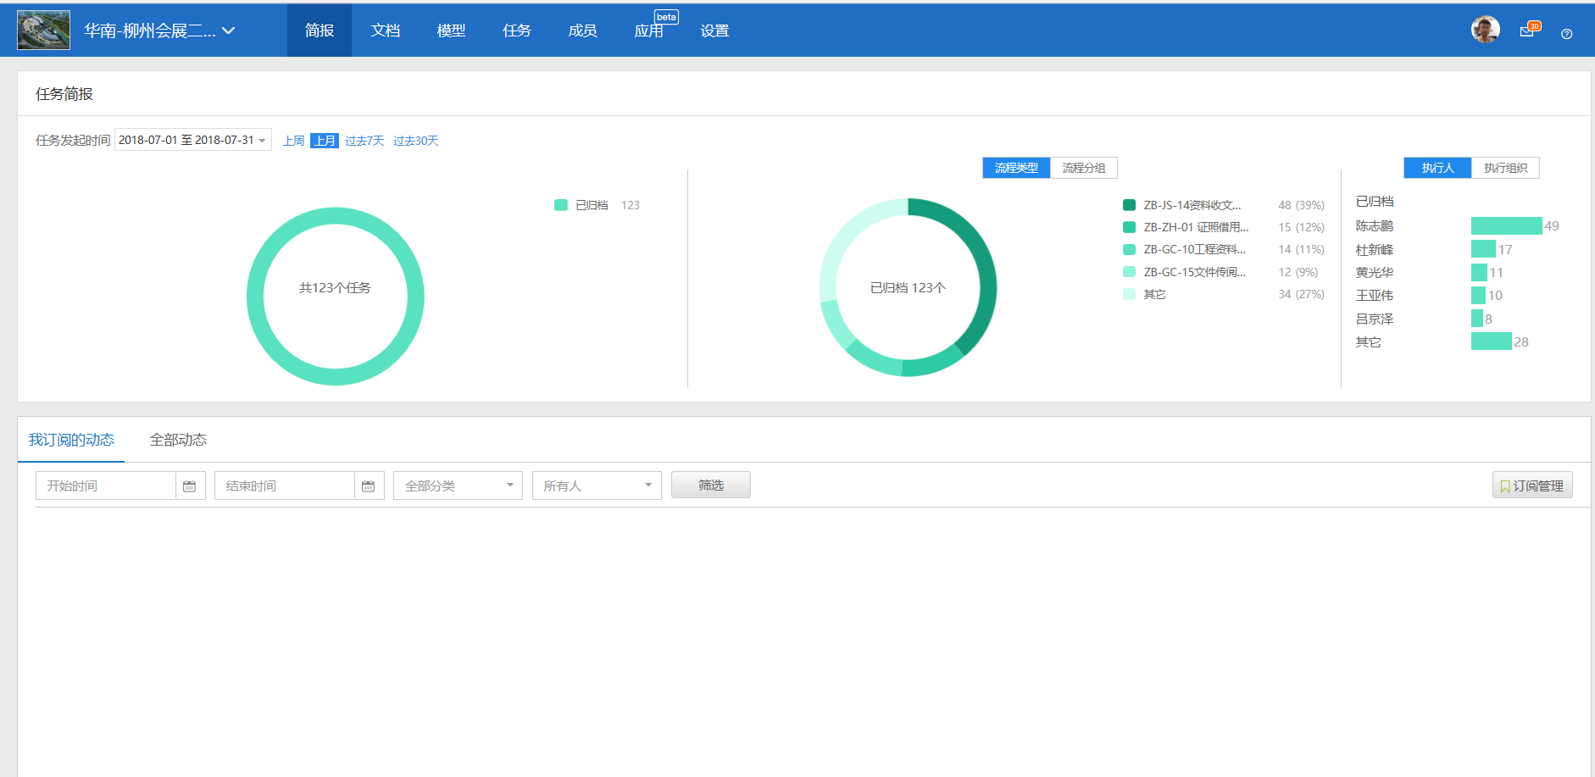Open the 全部分类 category dropdown
The image size is (1595, 777).
[458, 486]
